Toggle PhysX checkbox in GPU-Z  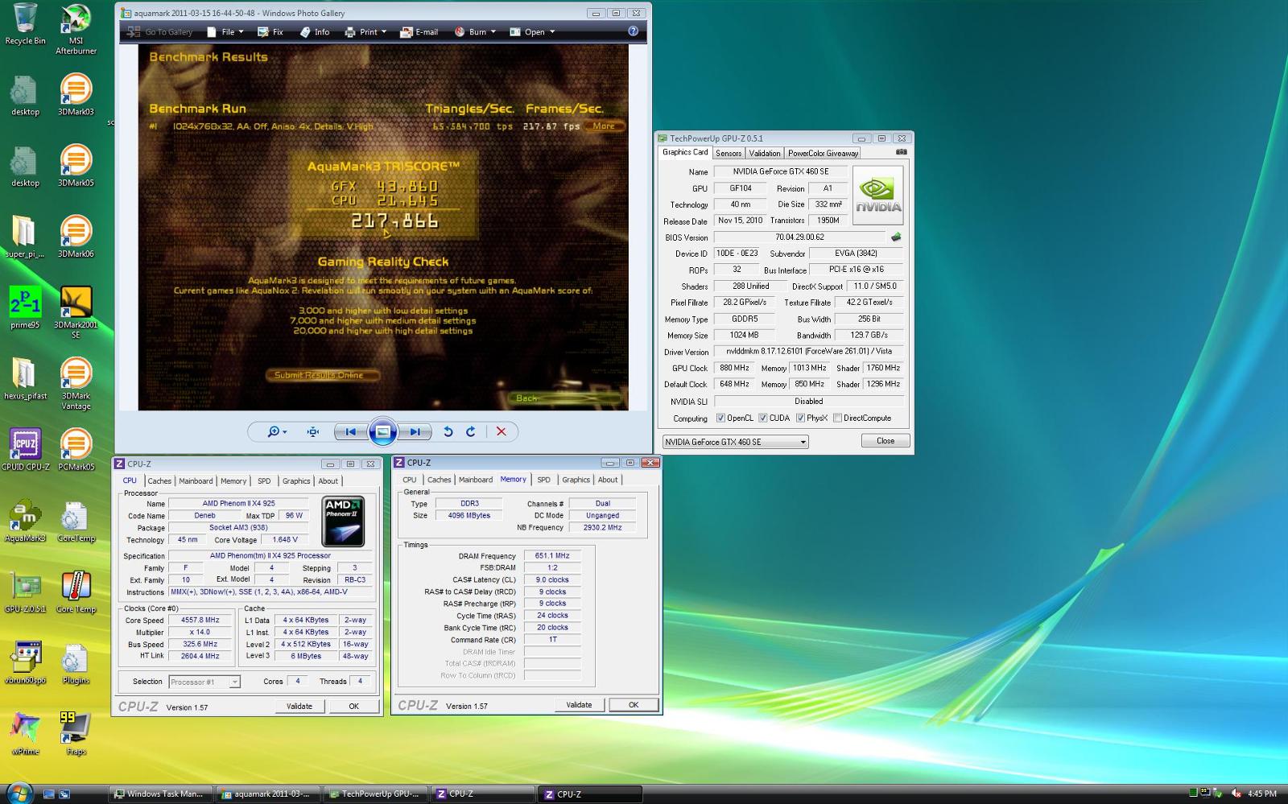point(800,418)
